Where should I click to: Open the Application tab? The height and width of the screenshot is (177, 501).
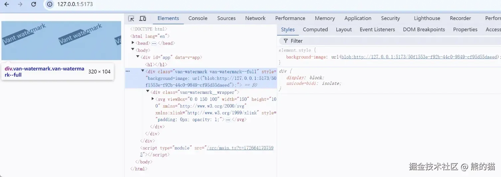[x=358, y=19]
